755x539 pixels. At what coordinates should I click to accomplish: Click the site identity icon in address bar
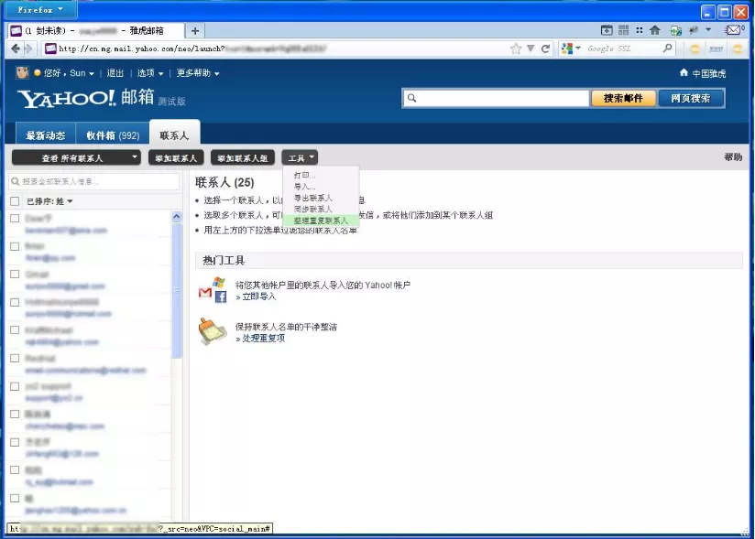tap(50, 49)
